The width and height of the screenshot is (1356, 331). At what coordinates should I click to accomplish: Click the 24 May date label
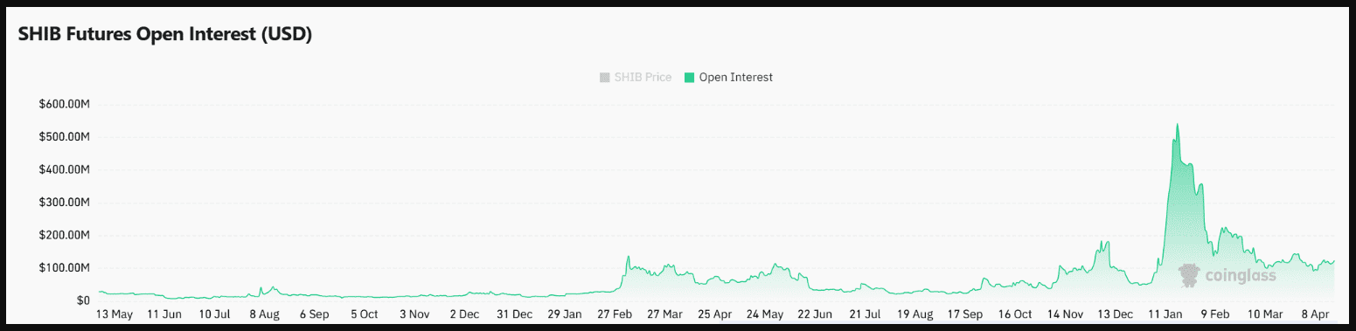[x=765, y=314]
